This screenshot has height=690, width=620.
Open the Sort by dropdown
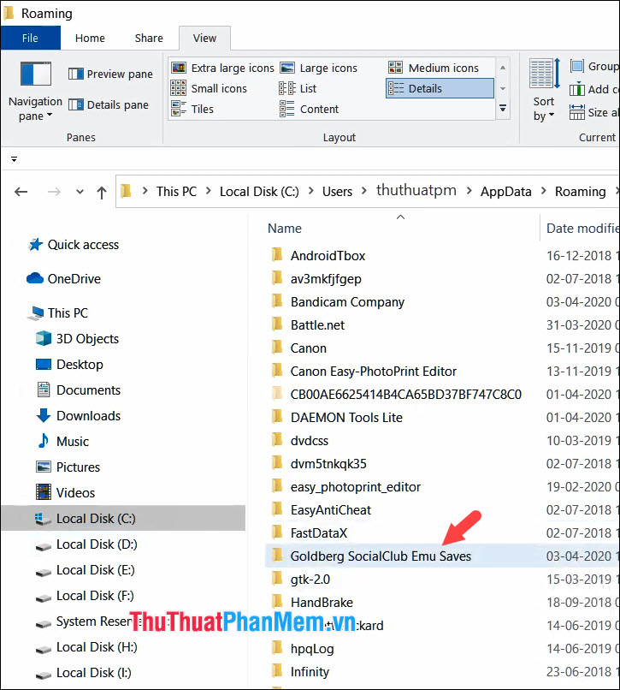point(544,91)
